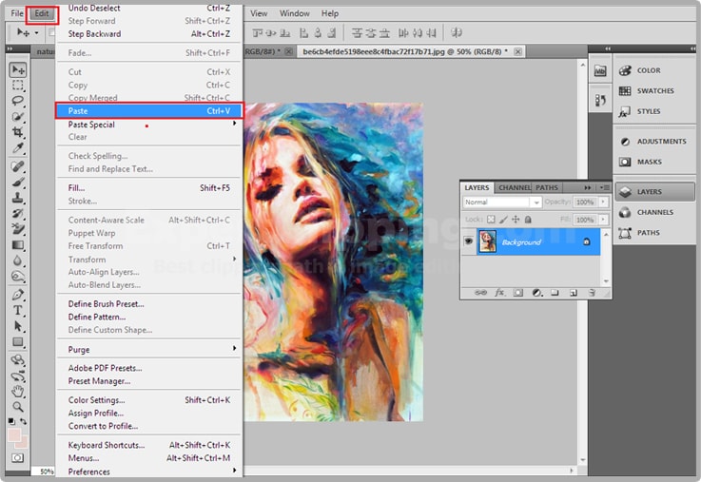Open the Move tool preset picker arrow
701x482 pixels.
pyautogui.click(x=37, y=32)
